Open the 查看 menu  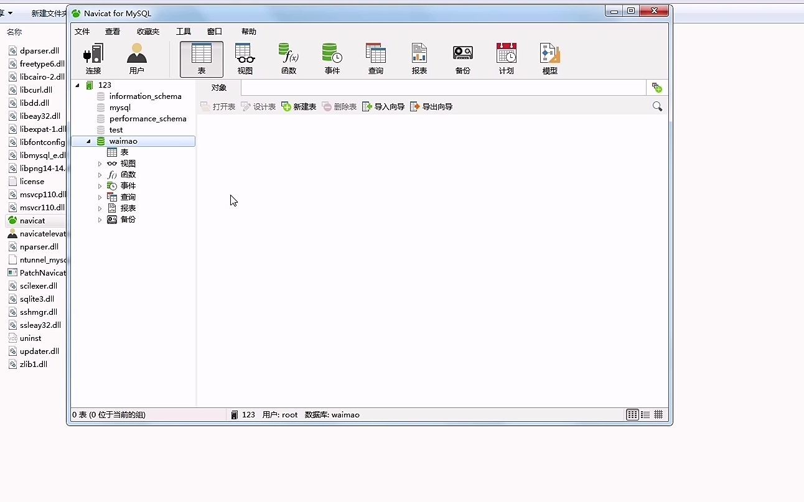coord(113,32)
